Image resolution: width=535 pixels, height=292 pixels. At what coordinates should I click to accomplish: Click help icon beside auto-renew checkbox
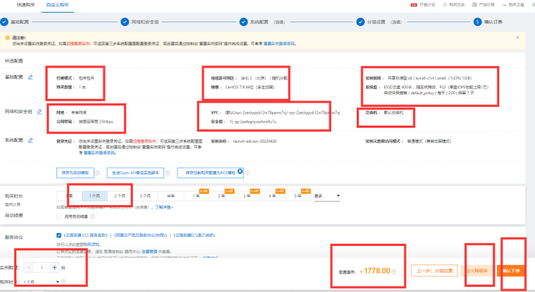pyautogui.click(x=92, y=217)
